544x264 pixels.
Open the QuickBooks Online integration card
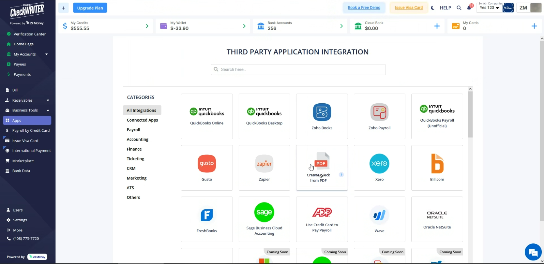click(207, 116)
